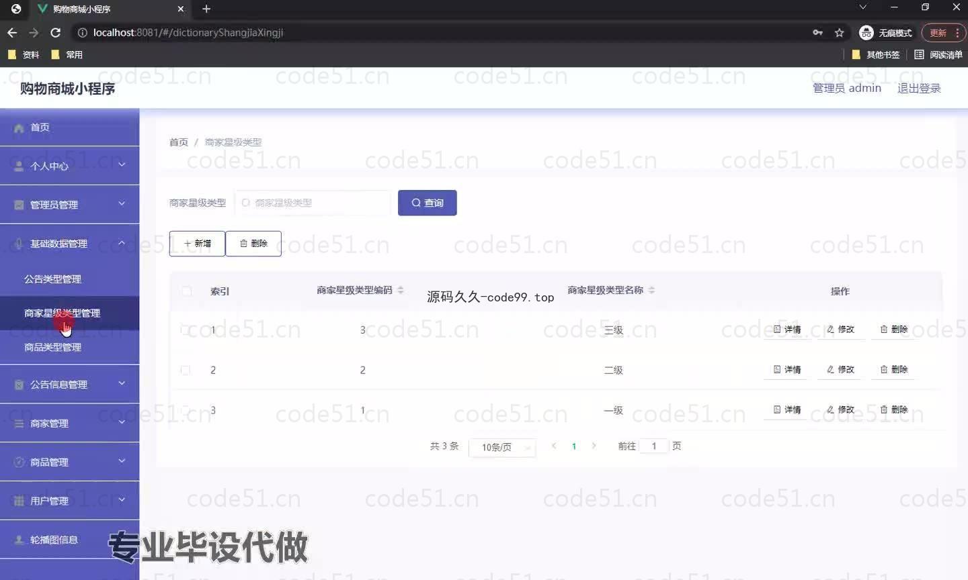The width and height of the screenshot is (968, 580).
Task: Click the home icon beside 首页 in sidebar
Action: point(19,128)
